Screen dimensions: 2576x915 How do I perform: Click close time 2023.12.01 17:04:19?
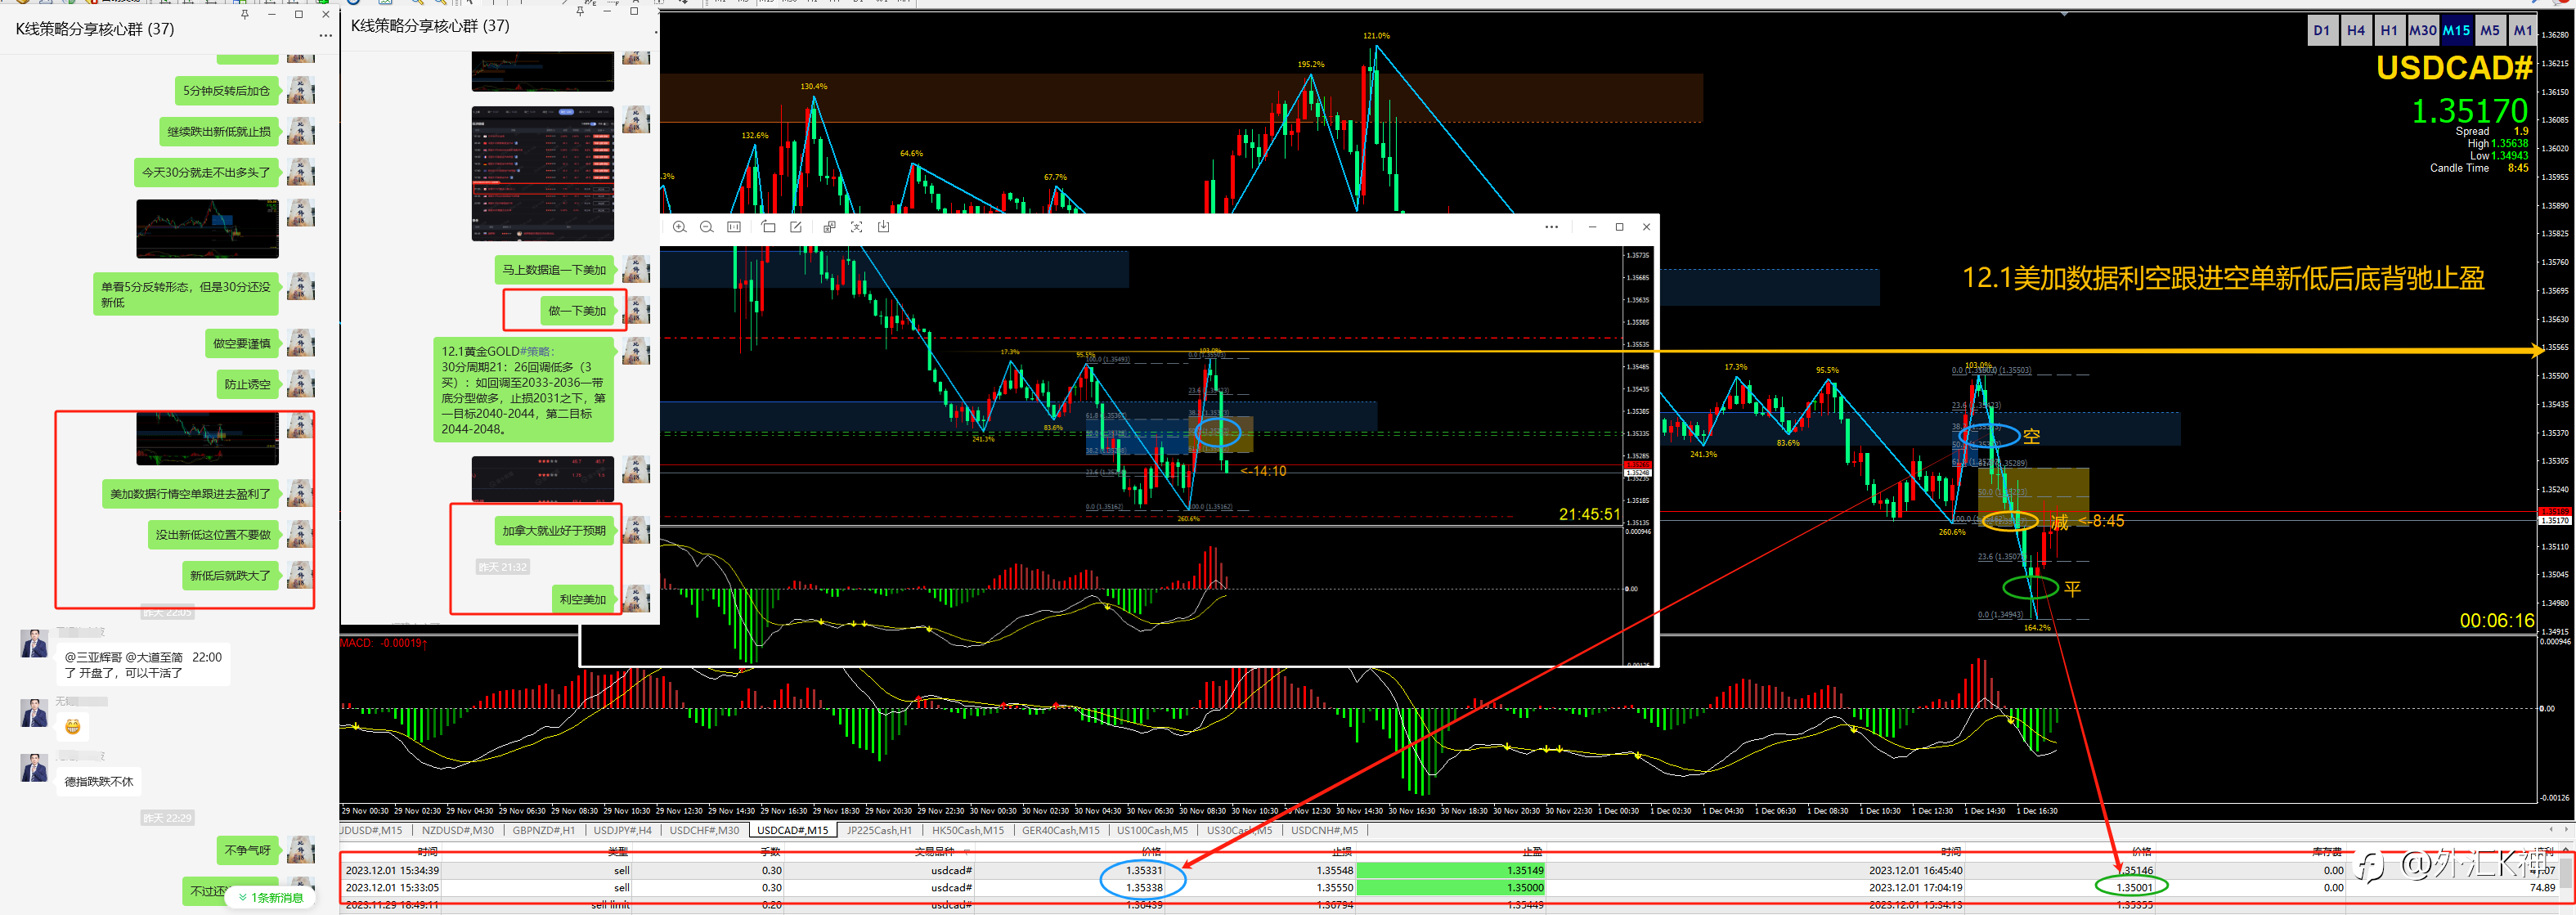(1915, 887)
